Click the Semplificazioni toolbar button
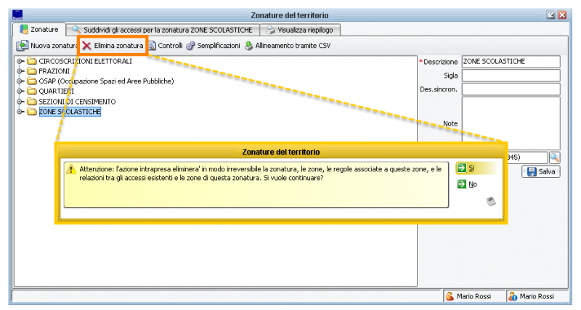Image resolution: width=581 pixels, height=310 pixels. [213, 46]
